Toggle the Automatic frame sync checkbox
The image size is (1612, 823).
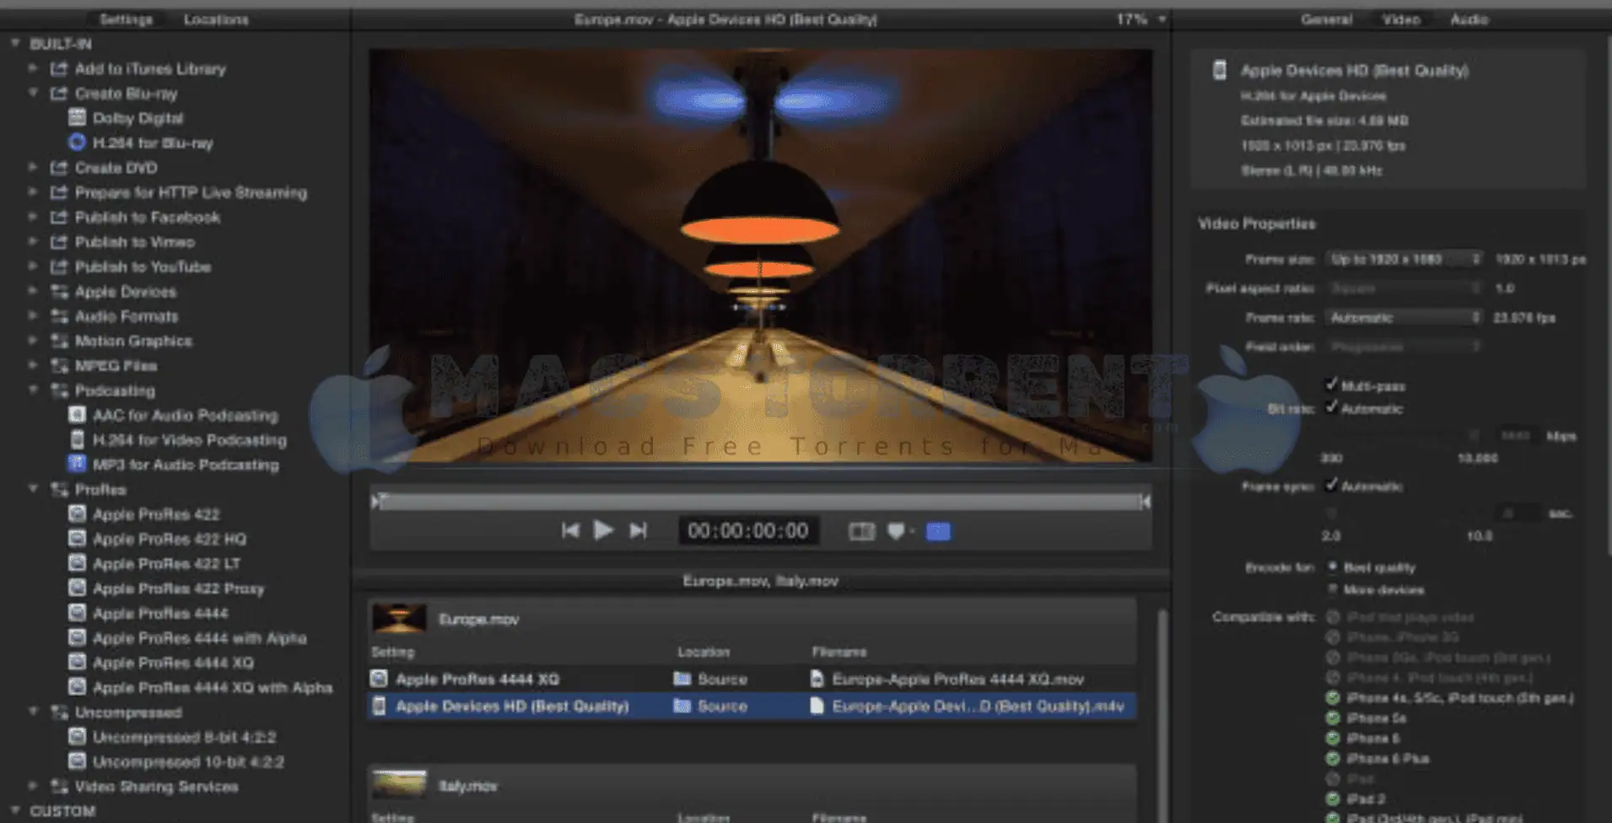point(1331,485)
